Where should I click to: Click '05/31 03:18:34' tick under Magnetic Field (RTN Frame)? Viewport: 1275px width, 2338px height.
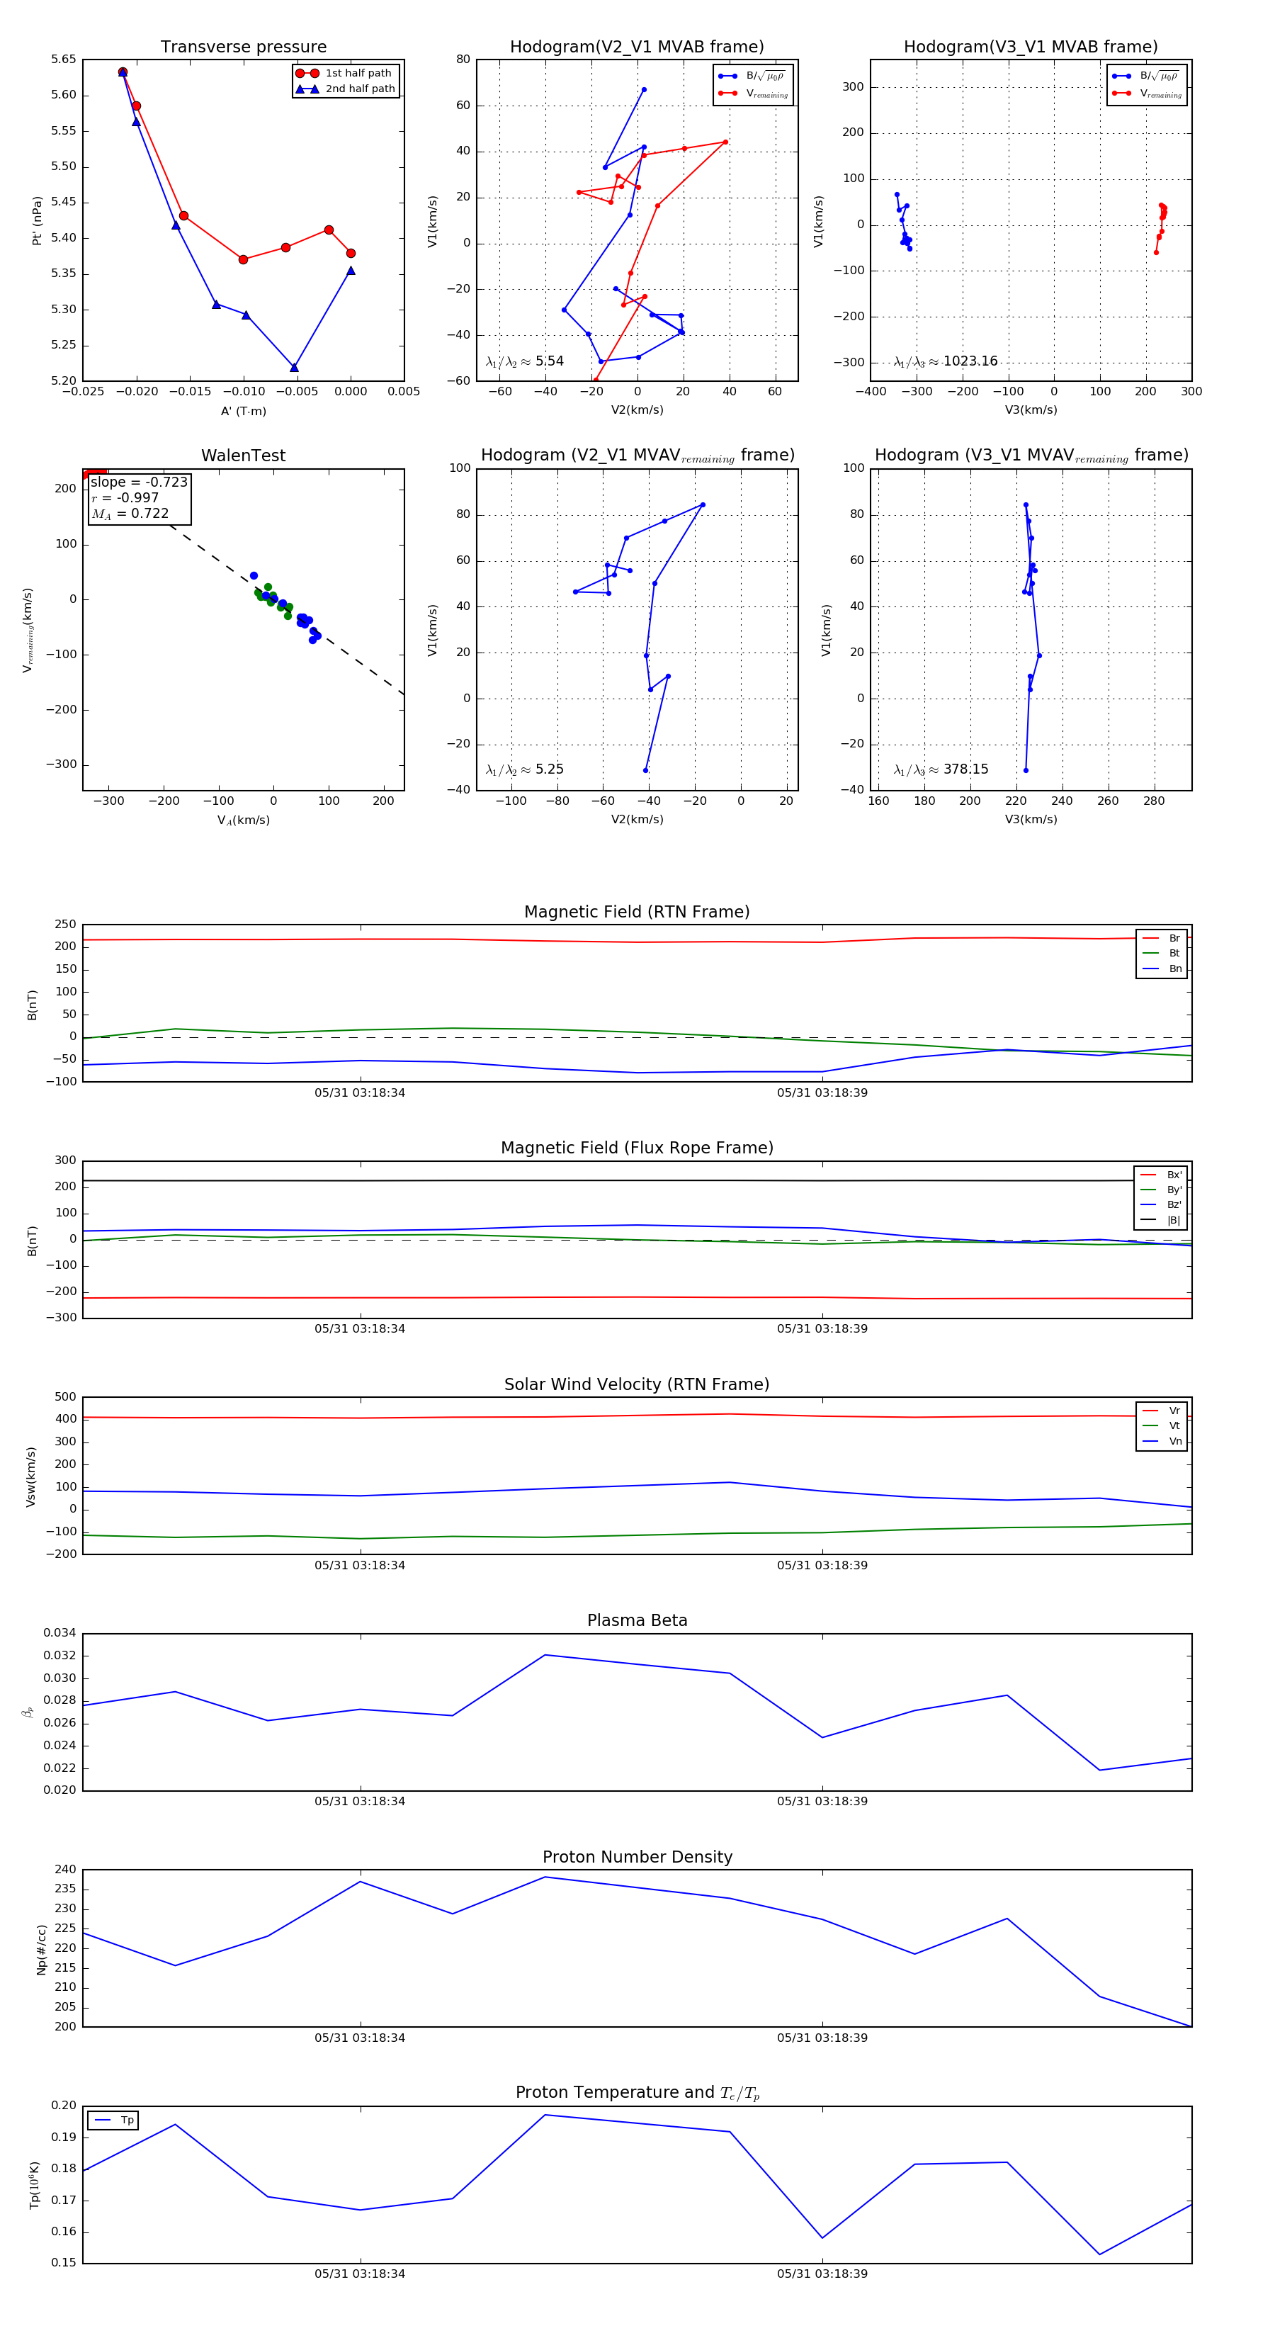(361, 1092)
